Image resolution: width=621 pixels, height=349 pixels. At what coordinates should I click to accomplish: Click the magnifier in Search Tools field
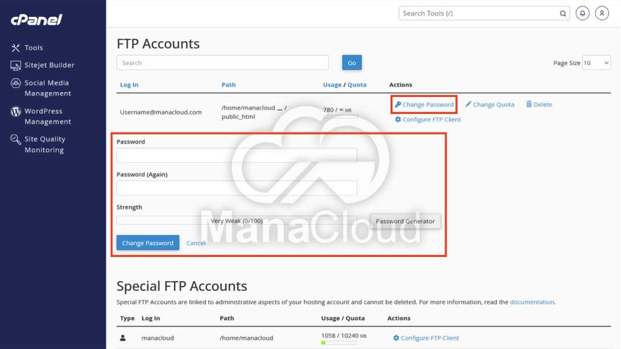(563, 13)
